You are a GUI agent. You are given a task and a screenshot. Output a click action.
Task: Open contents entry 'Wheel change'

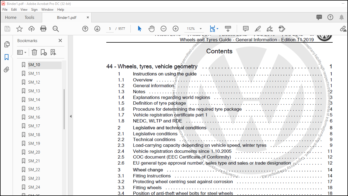(148, 170)
